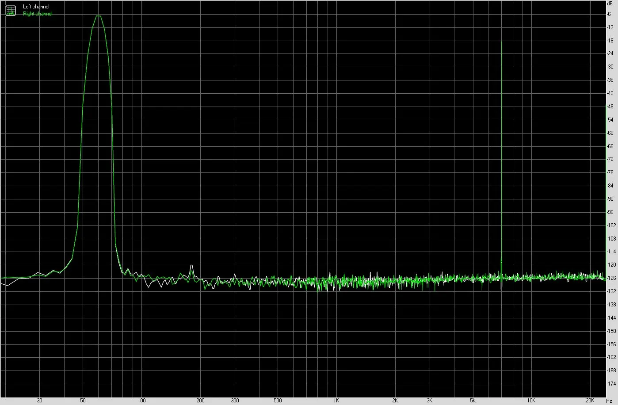The width and height of the screenshot is (618, 405).
Task: Click the 1K label on the frequency axis
Action: tap(336, 401)
